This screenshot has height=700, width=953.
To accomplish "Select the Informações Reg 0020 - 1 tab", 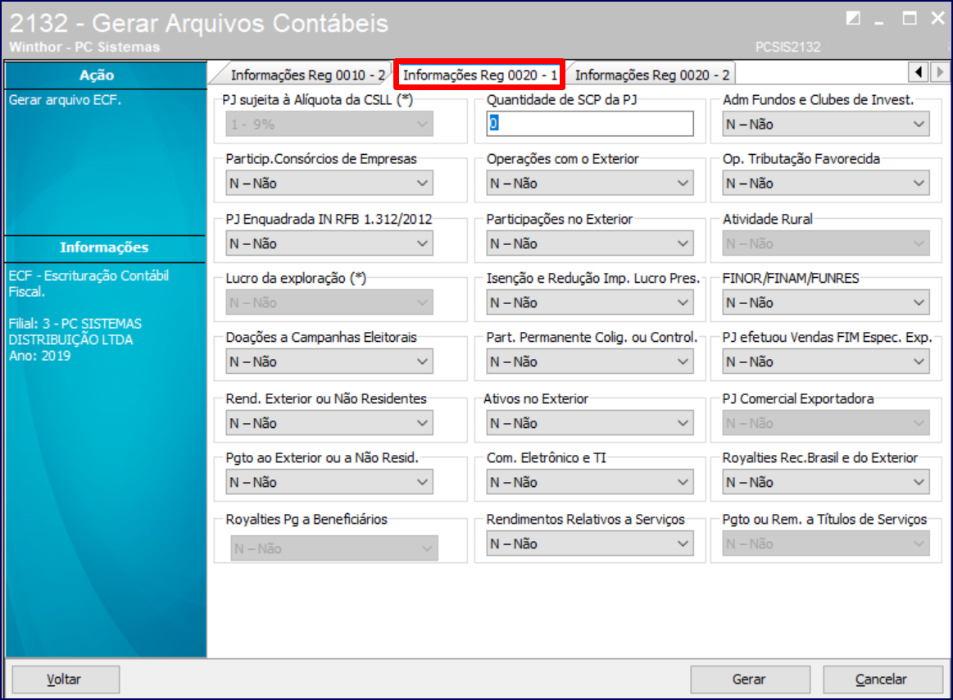I will click(480, 75).
